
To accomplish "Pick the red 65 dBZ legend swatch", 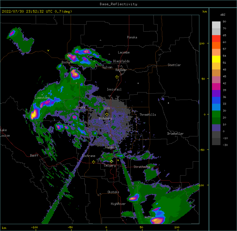I will 216,39.
